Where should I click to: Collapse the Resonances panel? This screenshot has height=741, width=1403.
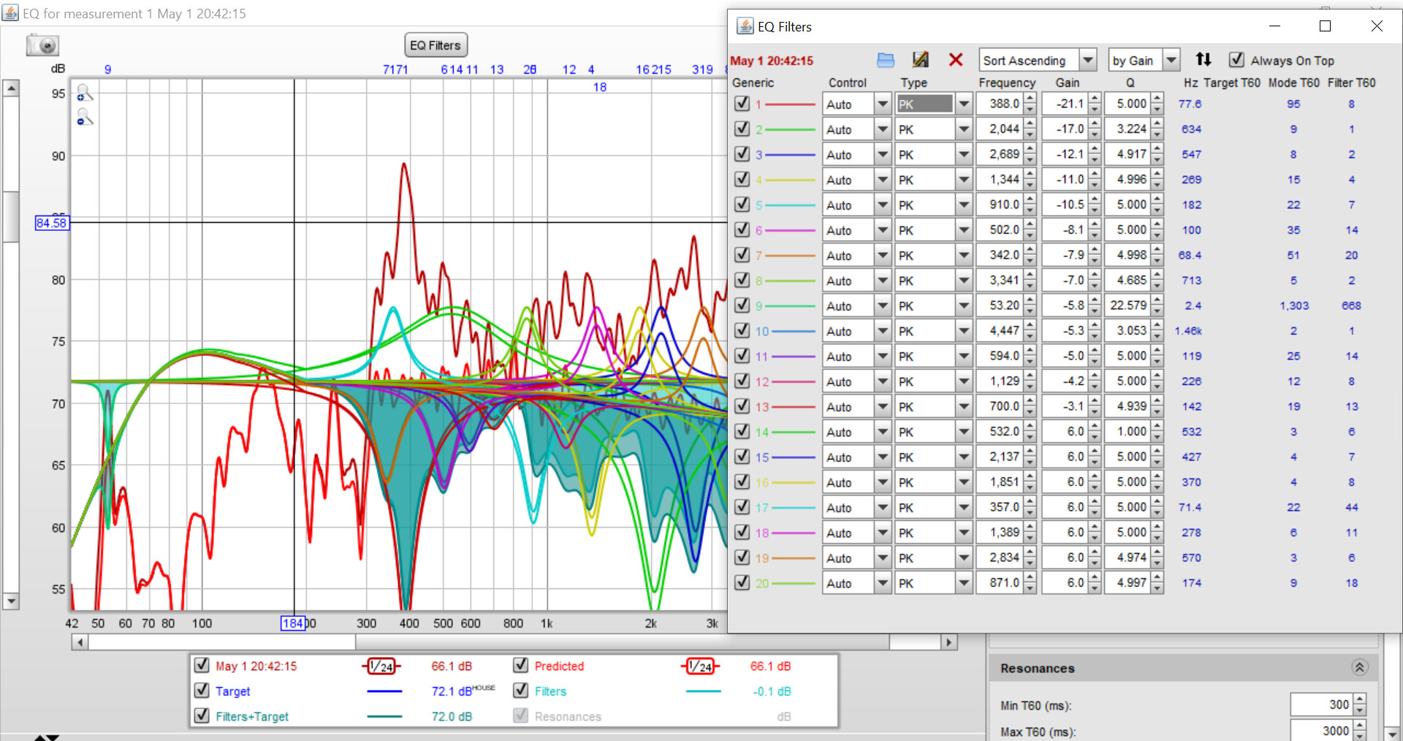click(x=1359, y=668)
